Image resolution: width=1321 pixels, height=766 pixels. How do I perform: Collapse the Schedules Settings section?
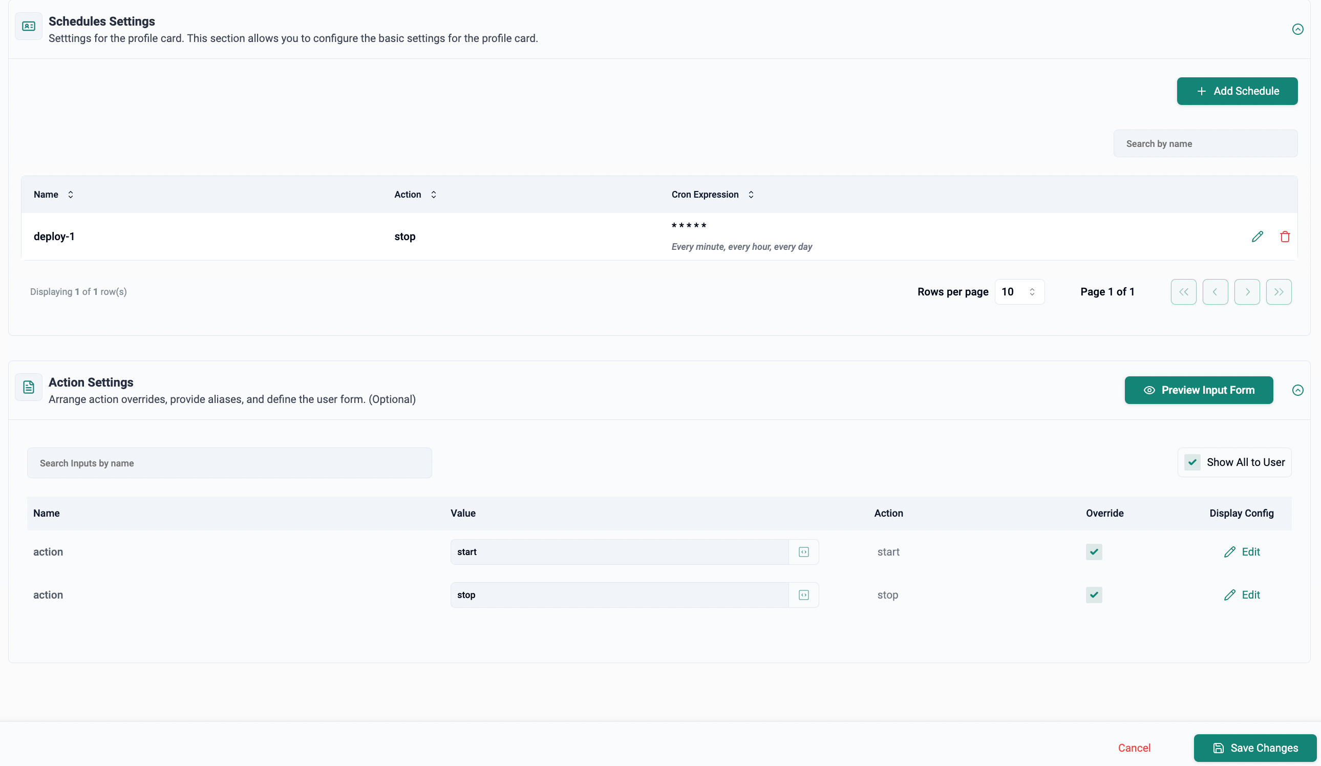[1297, 29]
